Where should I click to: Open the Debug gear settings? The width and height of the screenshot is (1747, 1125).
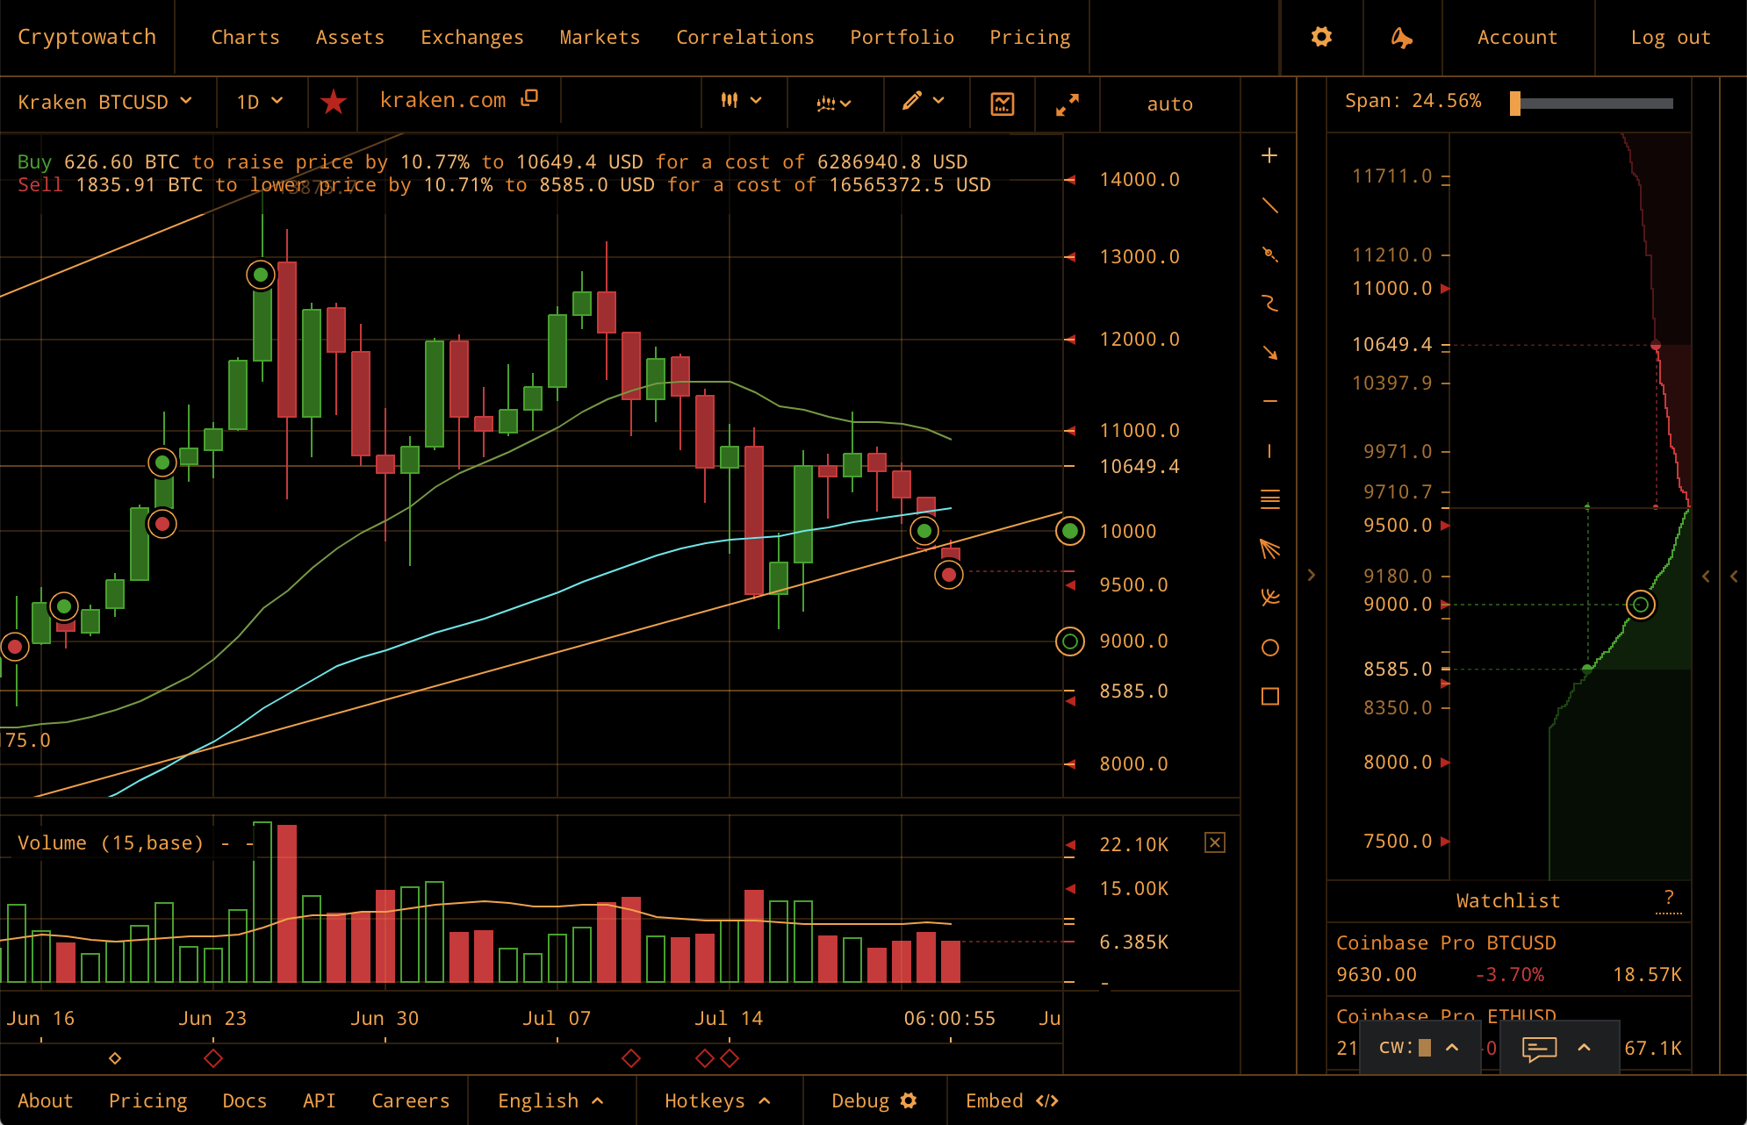click(909, 1100)
